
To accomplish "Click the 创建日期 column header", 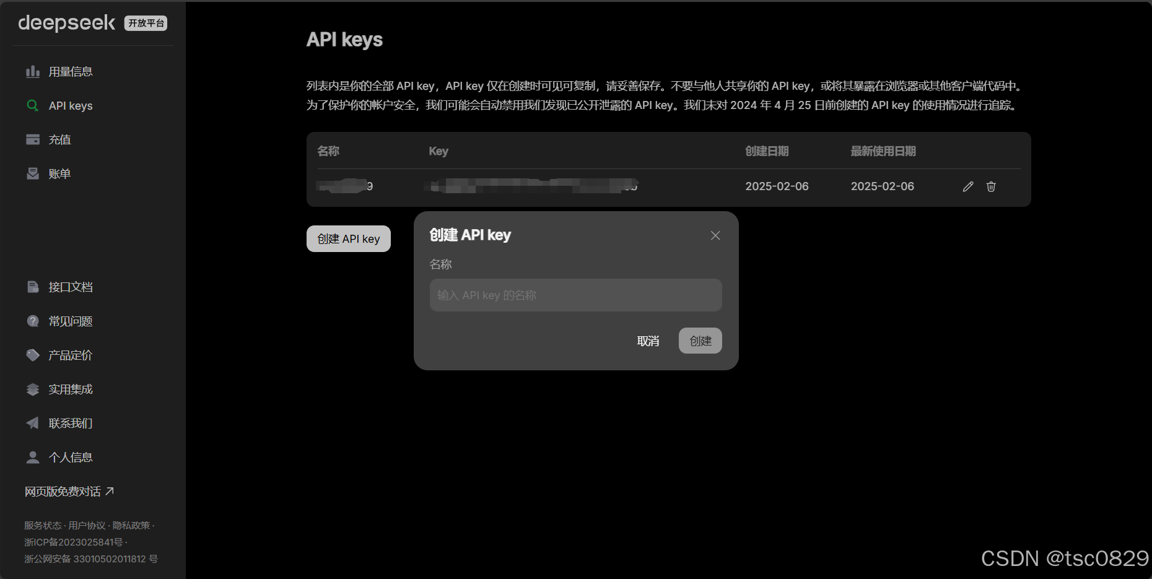I will tap(767, 151).
